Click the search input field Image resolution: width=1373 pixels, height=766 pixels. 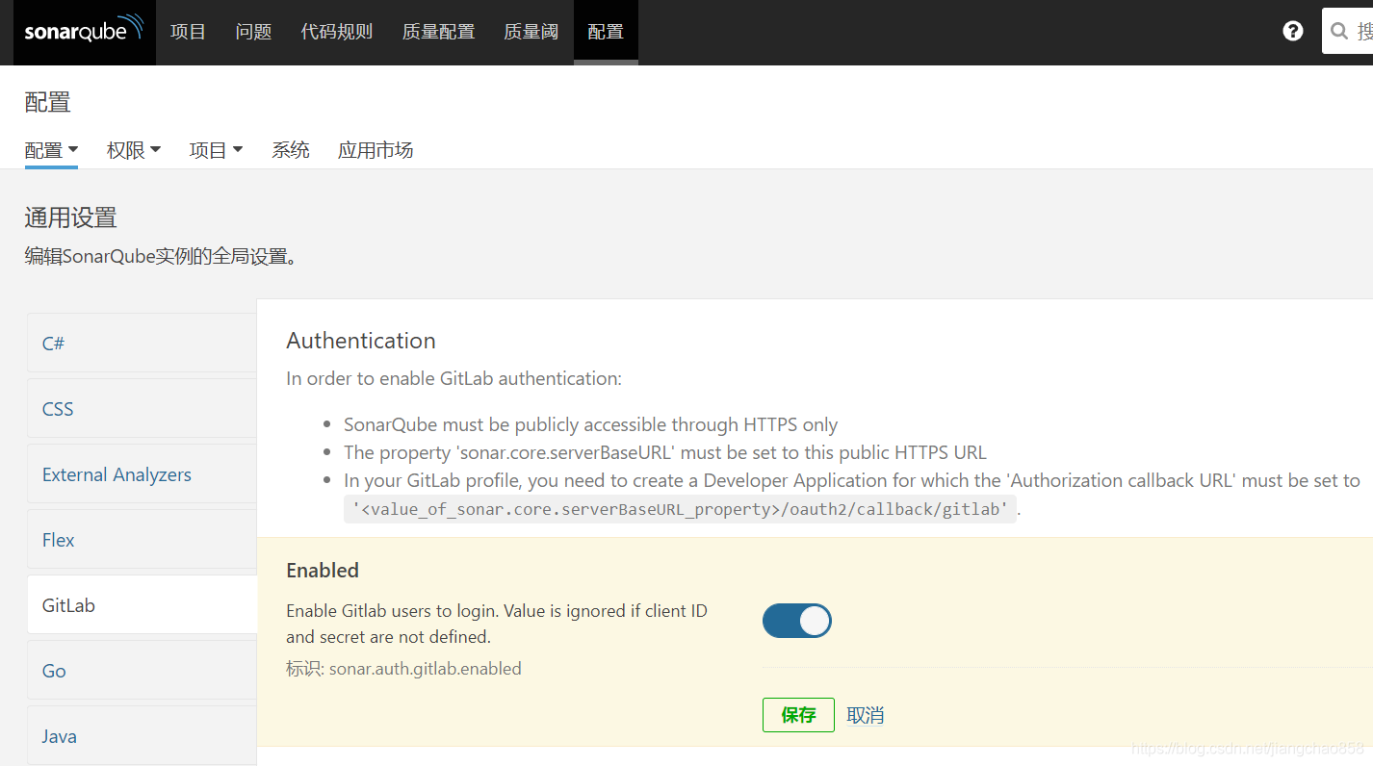[1348, 31]
